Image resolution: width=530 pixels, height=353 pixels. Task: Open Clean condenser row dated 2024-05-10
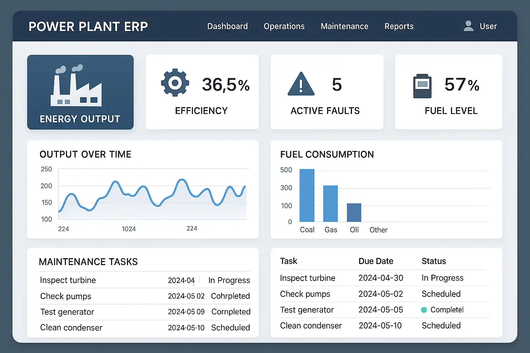coord(311,326)
